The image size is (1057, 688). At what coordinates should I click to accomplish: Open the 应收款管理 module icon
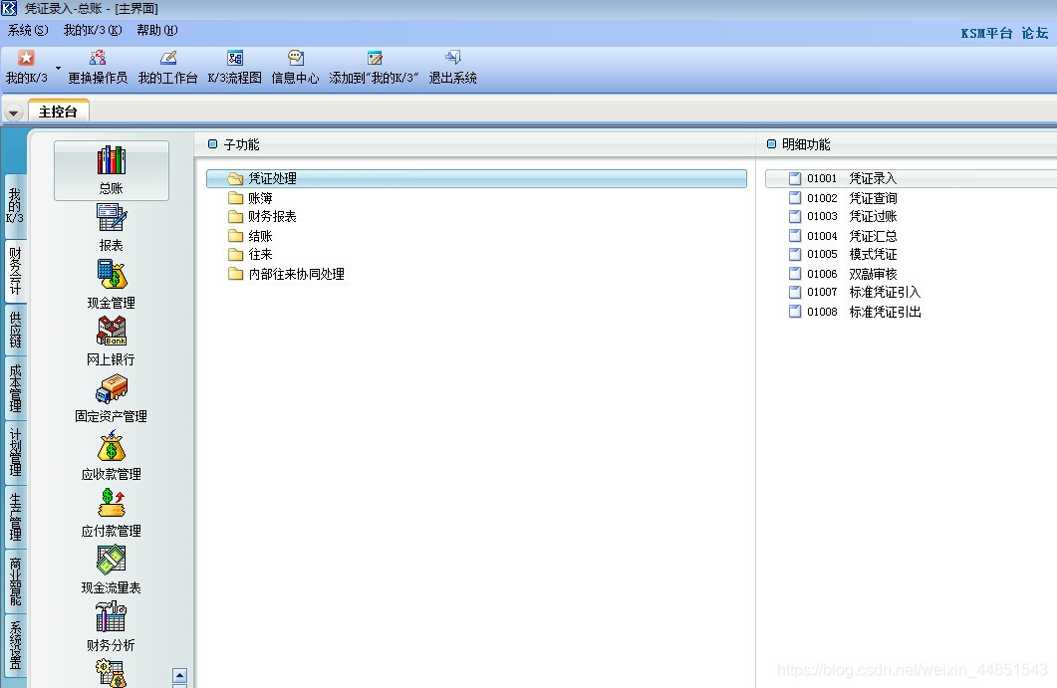pyautogui.click(x=112, y=456)
